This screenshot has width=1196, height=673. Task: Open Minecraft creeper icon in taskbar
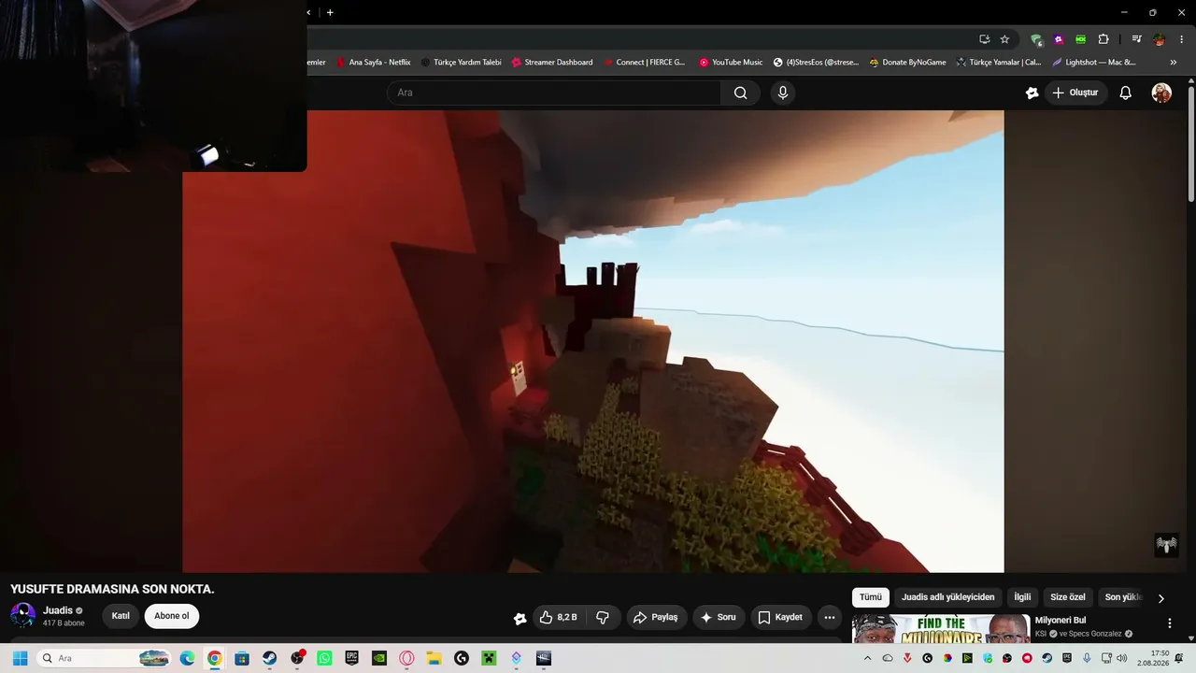click(x=489, y=658)
